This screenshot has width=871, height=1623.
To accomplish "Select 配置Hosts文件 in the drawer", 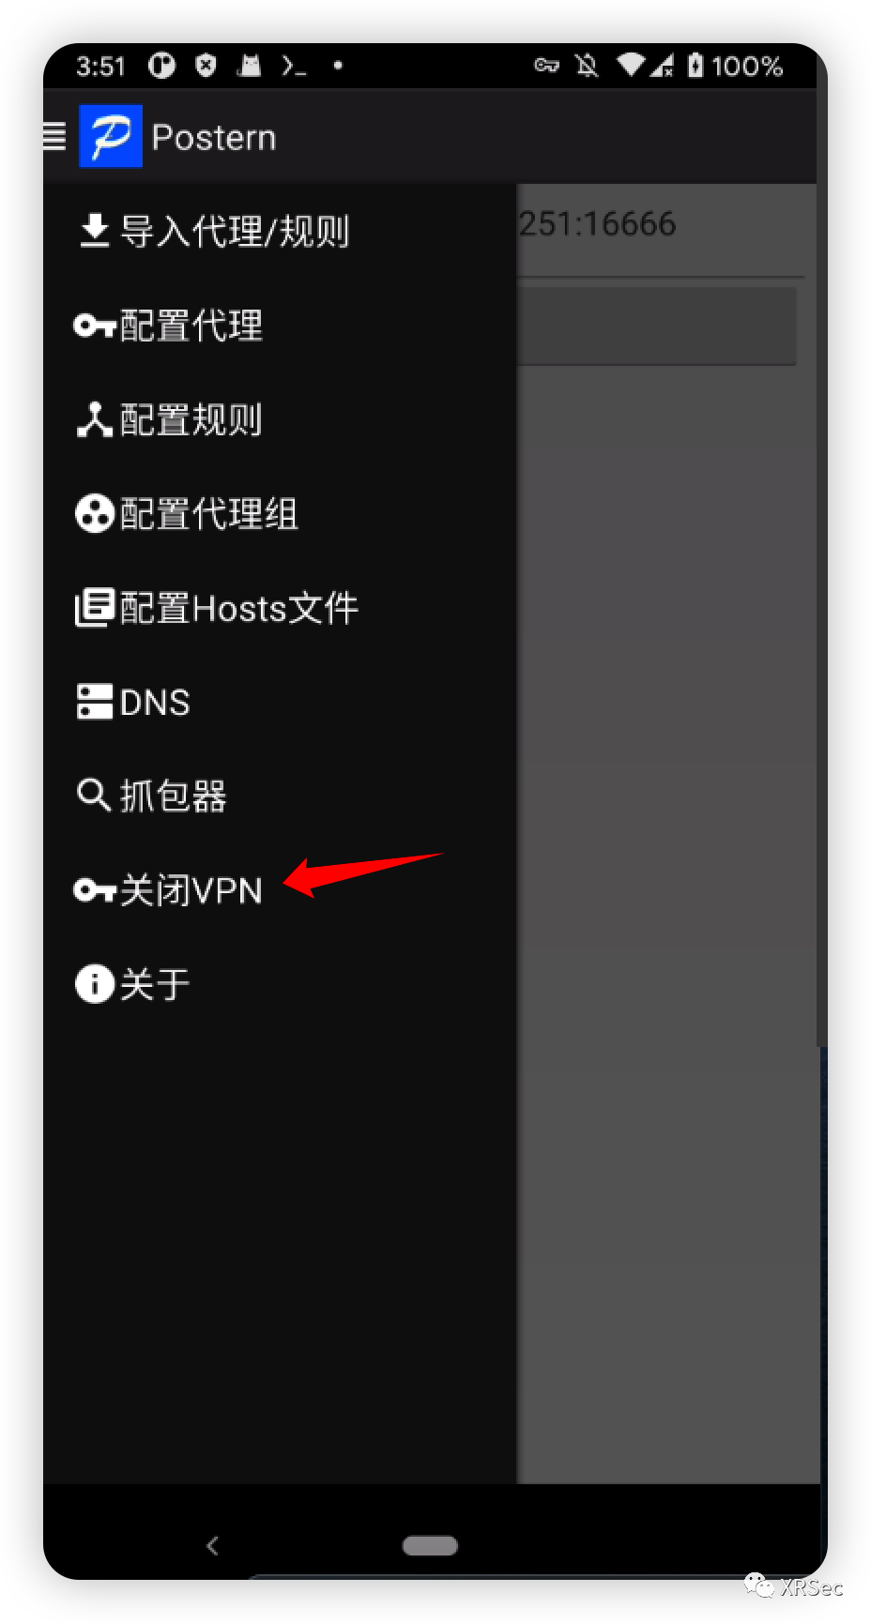I will click(x=280, y=608).
